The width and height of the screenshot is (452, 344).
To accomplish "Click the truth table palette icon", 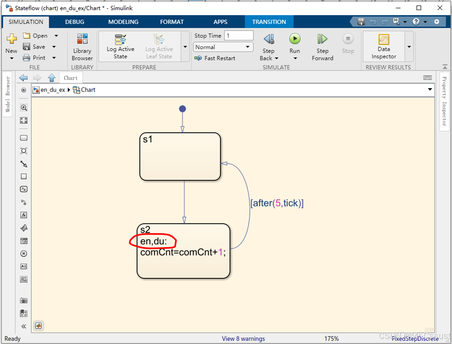I will (x=24, y=241).
